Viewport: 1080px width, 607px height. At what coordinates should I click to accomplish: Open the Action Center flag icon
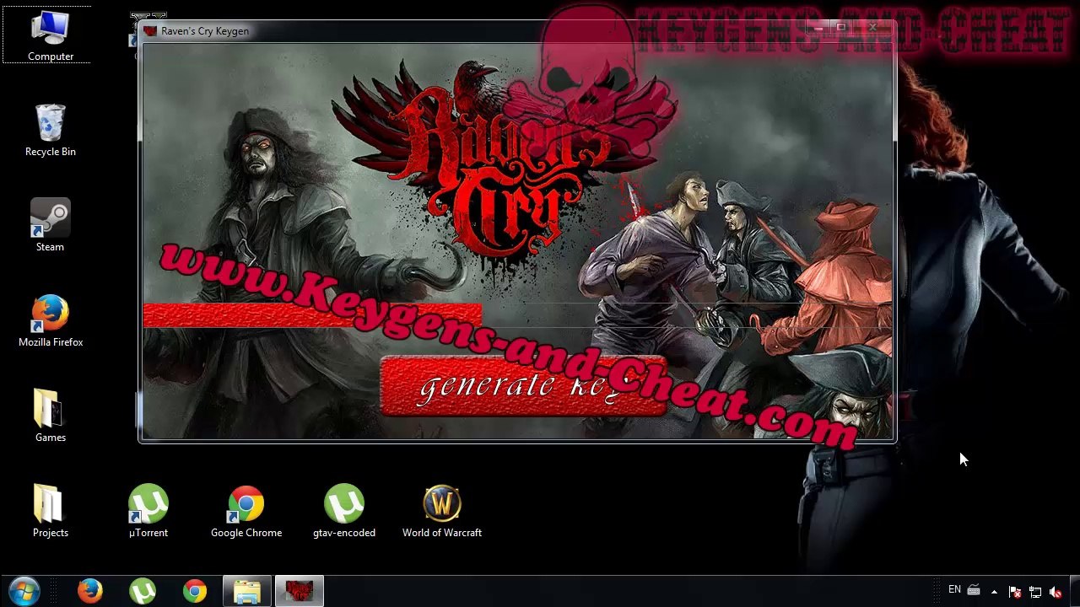click(1015, 592)
